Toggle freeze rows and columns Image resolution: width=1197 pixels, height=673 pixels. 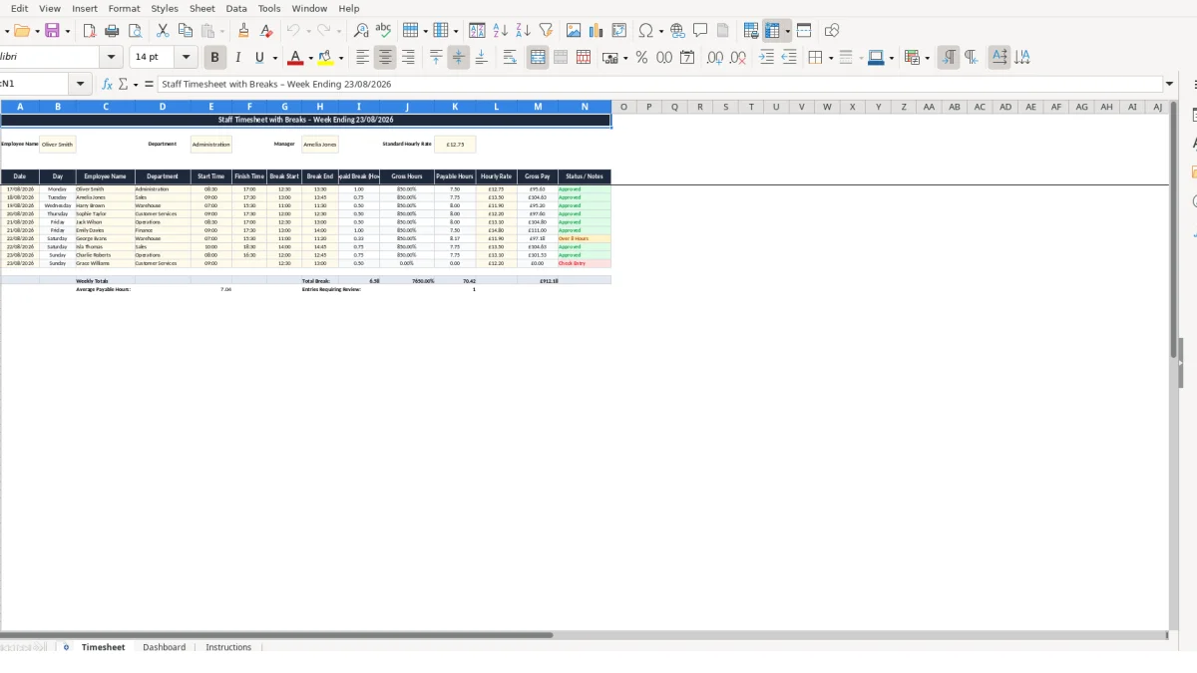coord(773,31)
